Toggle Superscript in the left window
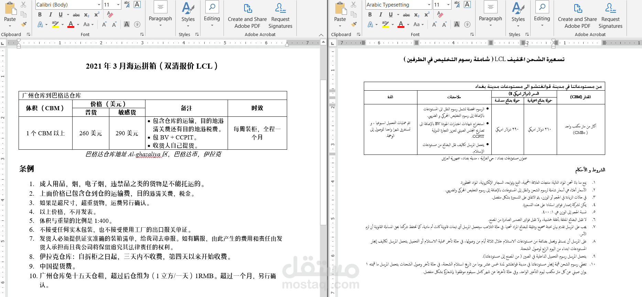642x297 pixels. 97,14
